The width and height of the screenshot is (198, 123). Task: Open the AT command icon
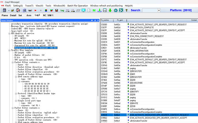(78, 11)
